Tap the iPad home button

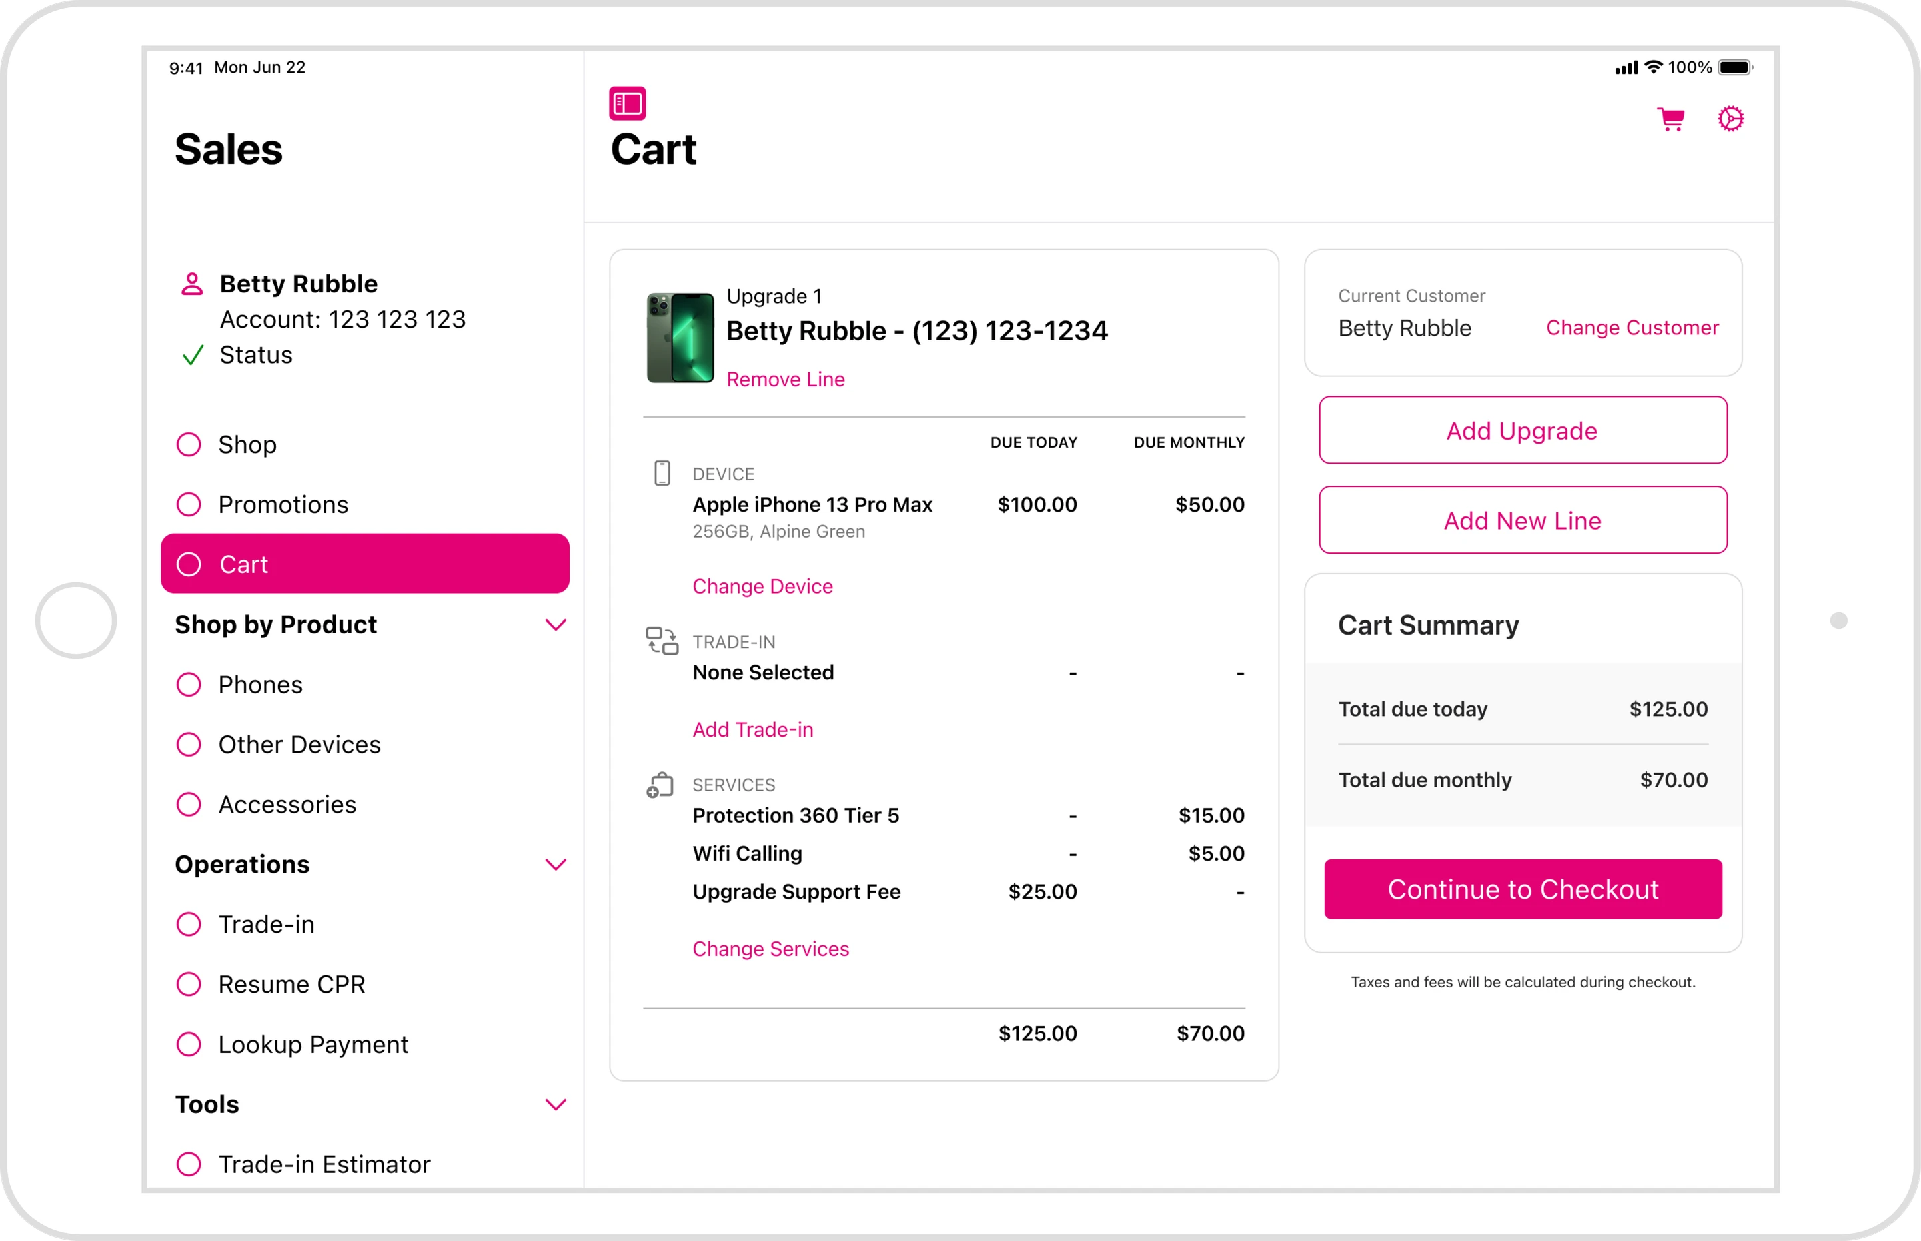(77, 620)
